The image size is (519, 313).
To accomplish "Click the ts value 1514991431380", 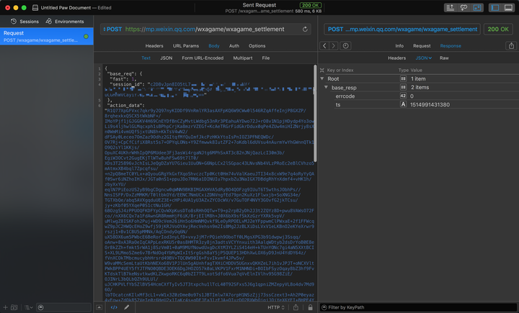I will point(430,104).
